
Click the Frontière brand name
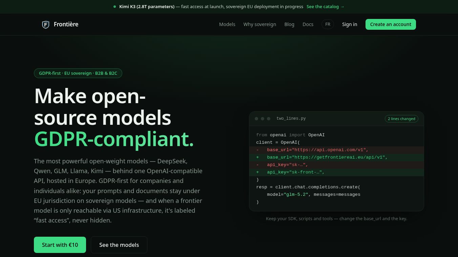tap(66, 24)
